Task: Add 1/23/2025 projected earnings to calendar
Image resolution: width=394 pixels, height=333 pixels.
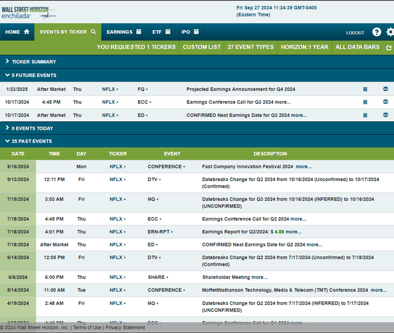Action: 365,89
